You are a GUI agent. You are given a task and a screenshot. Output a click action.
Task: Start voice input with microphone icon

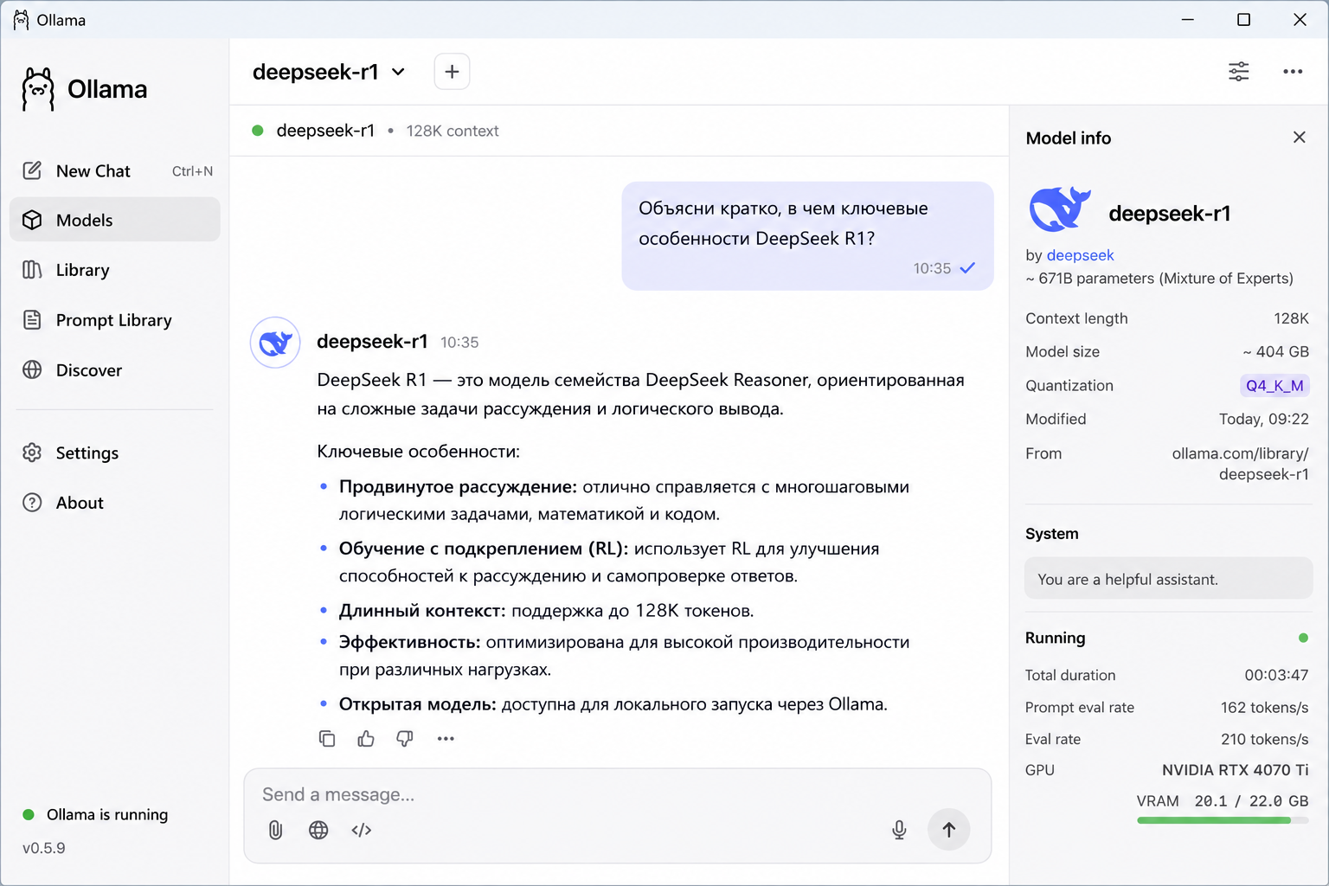(x=899, y=830)
